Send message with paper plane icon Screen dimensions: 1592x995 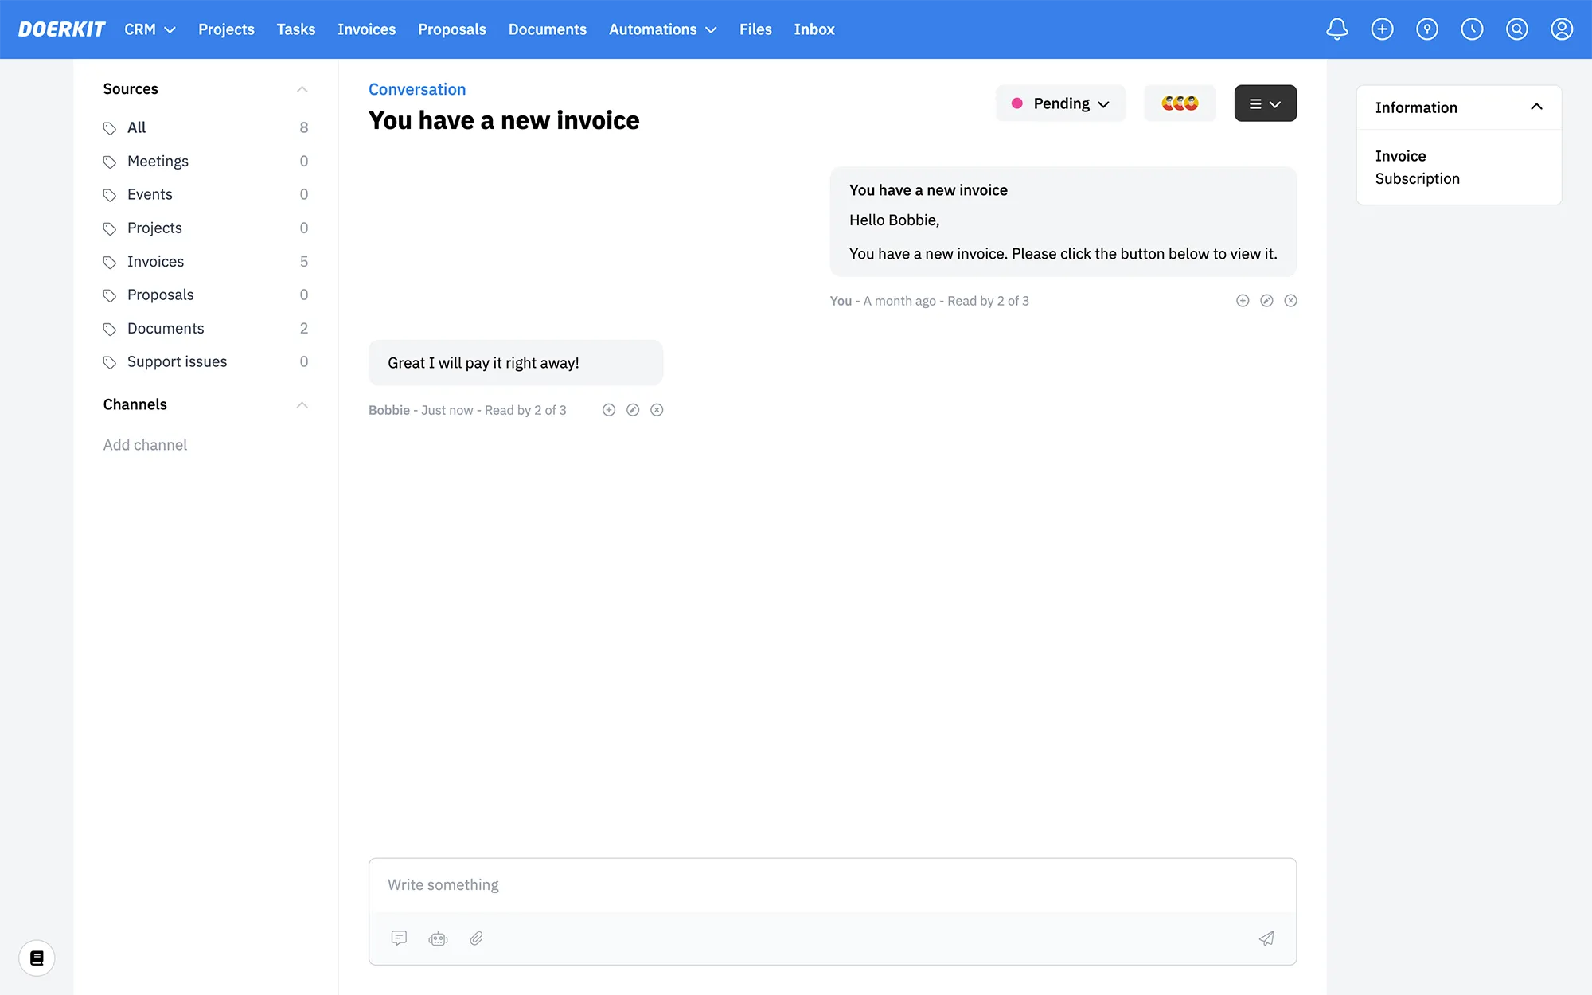(x=1266, y=938)
